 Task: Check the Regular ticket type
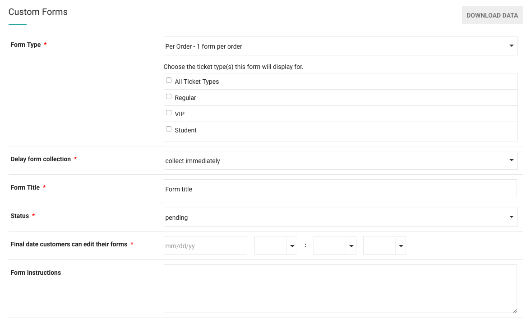[169, 96]
